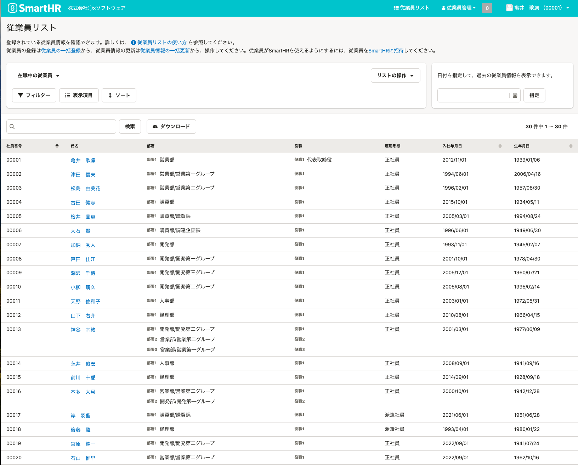The height and width of the screenshot is (465, 578).
Task: Click the user avatar icon in header
Action: [509, 8]
